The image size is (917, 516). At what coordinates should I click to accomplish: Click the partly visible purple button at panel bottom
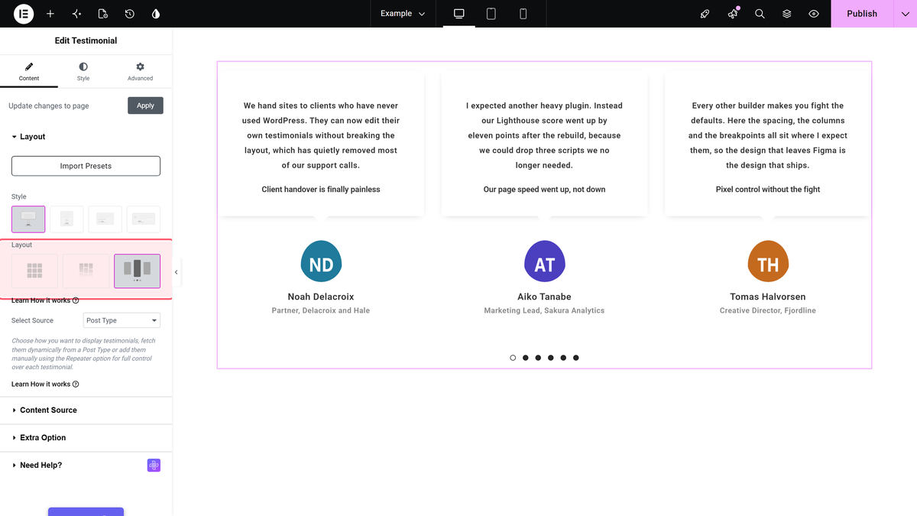(86, 511)
